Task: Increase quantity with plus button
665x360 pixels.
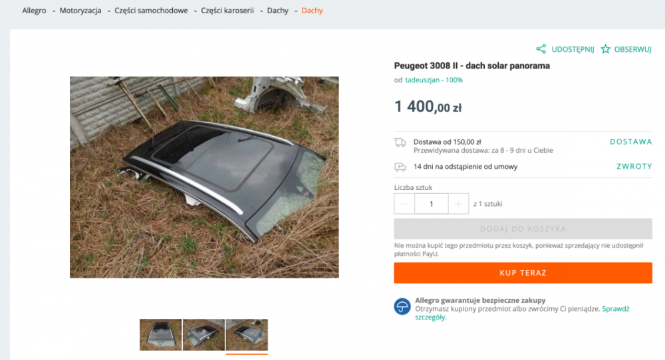Action: [458, 204]
